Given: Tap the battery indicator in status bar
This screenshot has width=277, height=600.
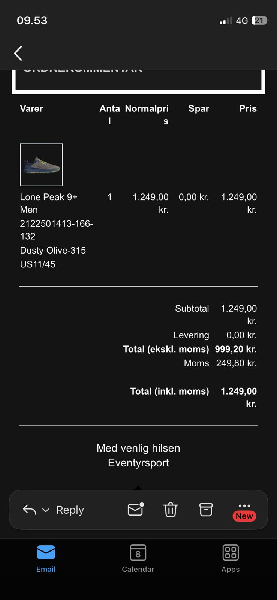Looking at the screenshot, I should [x=259, y=20].
